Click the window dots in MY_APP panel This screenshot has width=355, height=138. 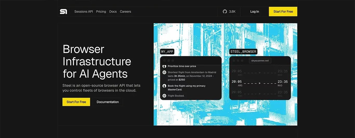point(168,61)
